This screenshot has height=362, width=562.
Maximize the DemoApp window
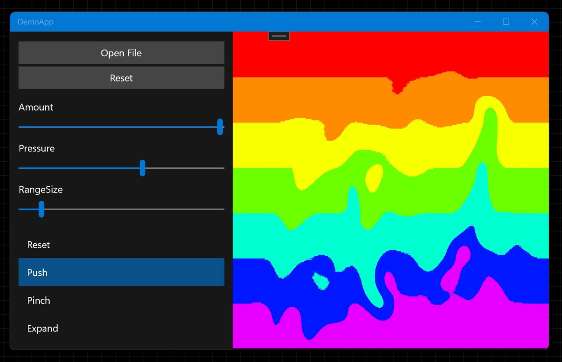click(506, 22)
